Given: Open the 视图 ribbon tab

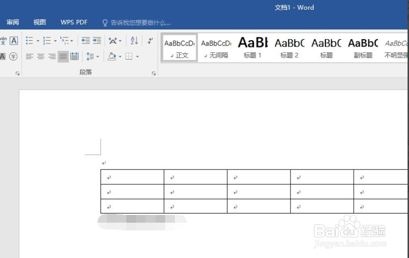Looking at the screenshot, I should click(40, 22).
